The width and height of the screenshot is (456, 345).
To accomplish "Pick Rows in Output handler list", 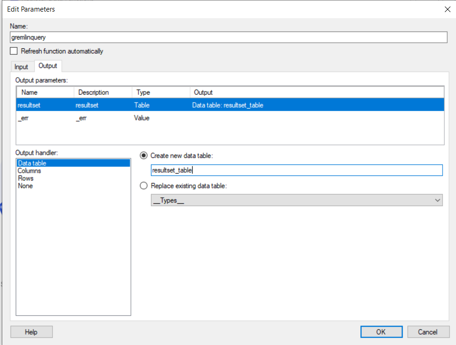I will click(26, 178).
